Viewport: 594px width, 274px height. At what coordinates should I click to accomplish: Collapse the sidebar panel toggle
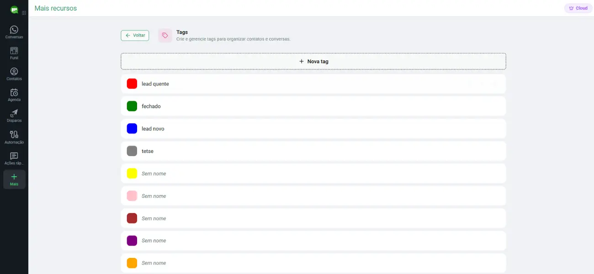[24, 13]
